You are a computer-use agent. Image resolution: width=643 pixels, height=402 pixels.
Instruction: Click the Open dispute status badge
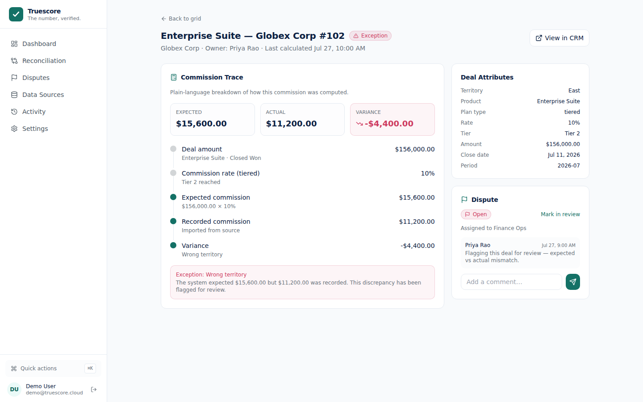click(476, 214)
